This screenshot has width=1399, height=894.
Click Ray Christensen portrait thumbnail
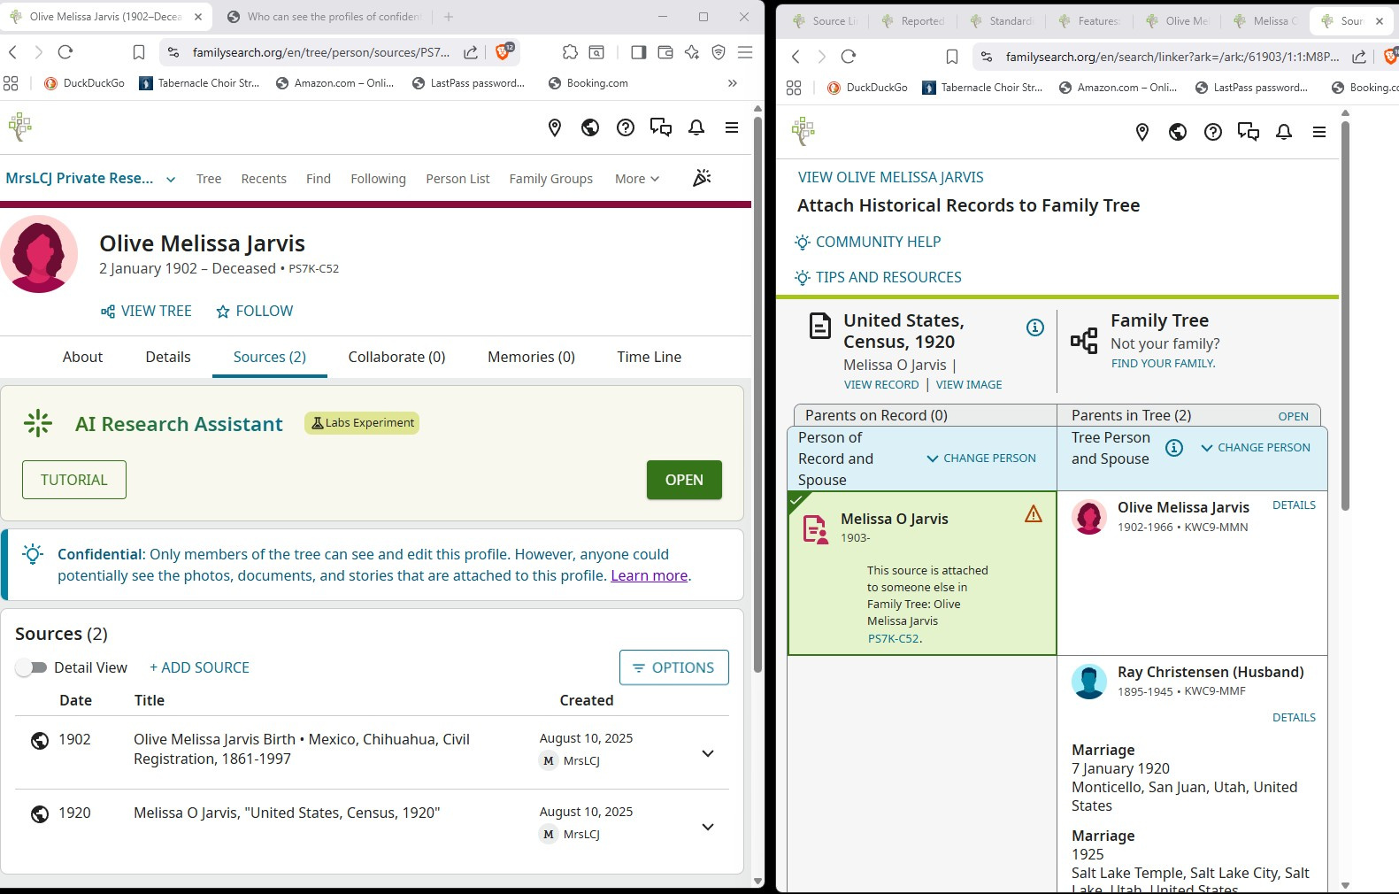click(1089, 682)
